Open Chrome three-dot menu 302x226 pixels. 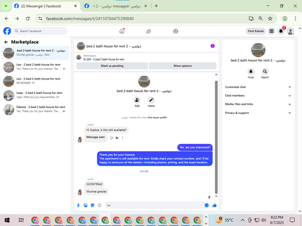(295, 19)
